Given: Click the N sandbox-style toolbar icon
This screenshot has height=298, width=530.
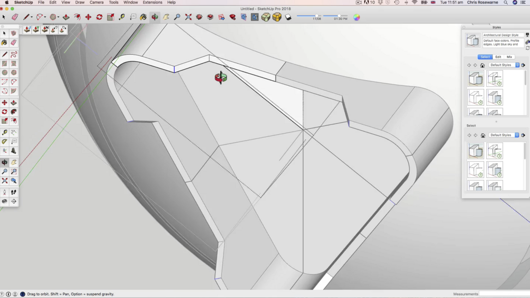Looking at the screenshot, I should click(45, 29).
